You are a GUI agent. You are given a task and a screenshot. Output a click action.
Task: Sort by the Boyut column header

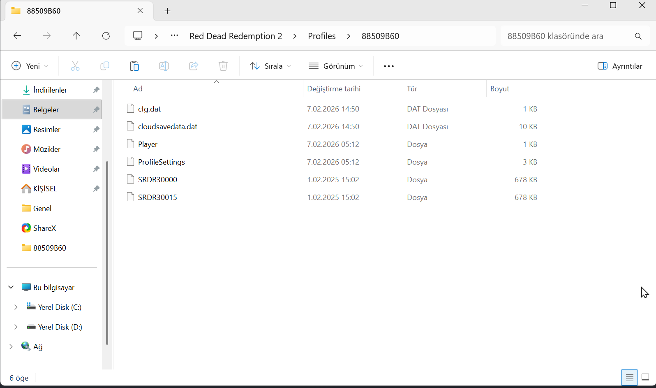click(500, 89)
